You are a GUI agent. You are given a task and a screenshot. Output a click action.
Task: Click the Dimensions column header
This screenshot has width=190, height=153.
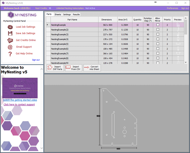(x=108, y=19)
